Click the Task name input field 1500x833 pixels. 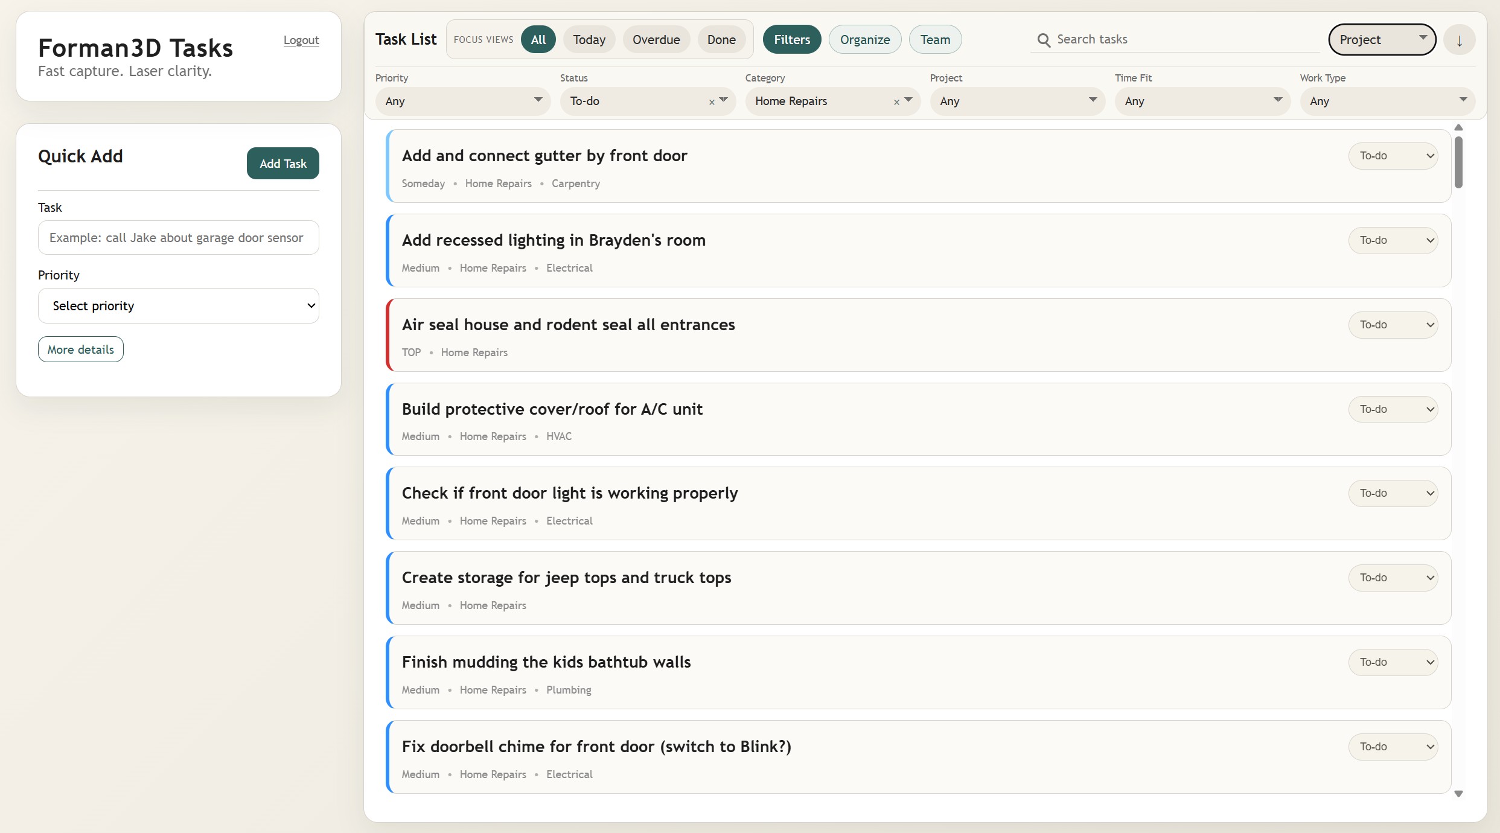179,238
